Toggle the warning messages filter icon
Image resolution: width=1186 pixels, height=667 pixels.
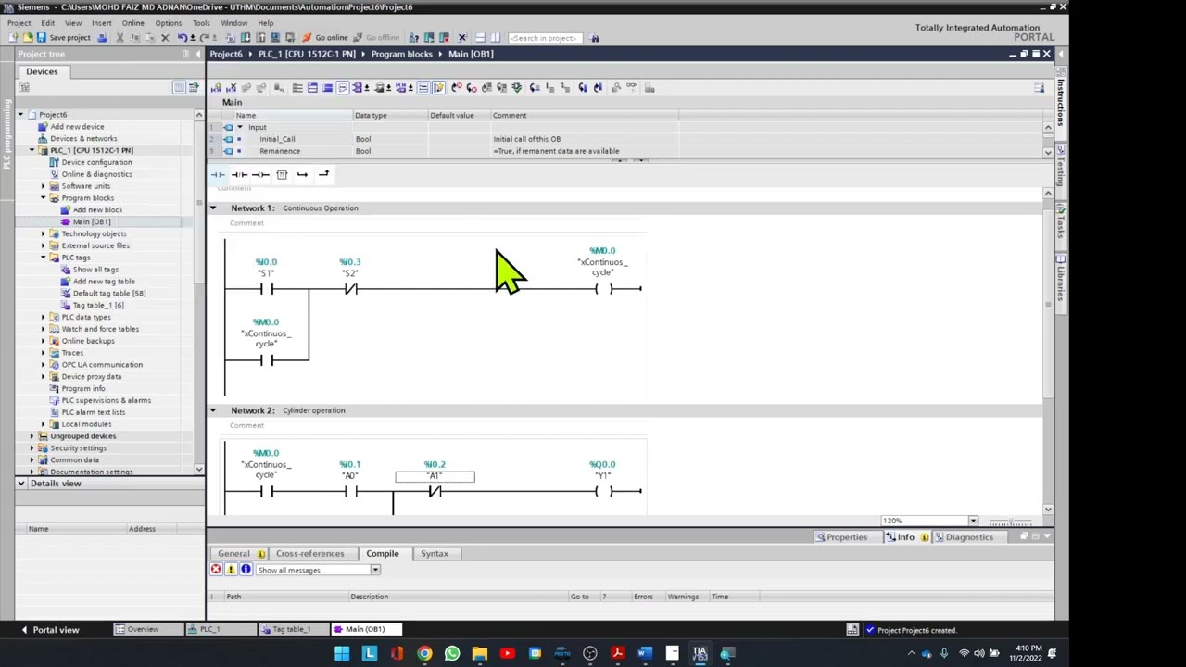point(231,570)
